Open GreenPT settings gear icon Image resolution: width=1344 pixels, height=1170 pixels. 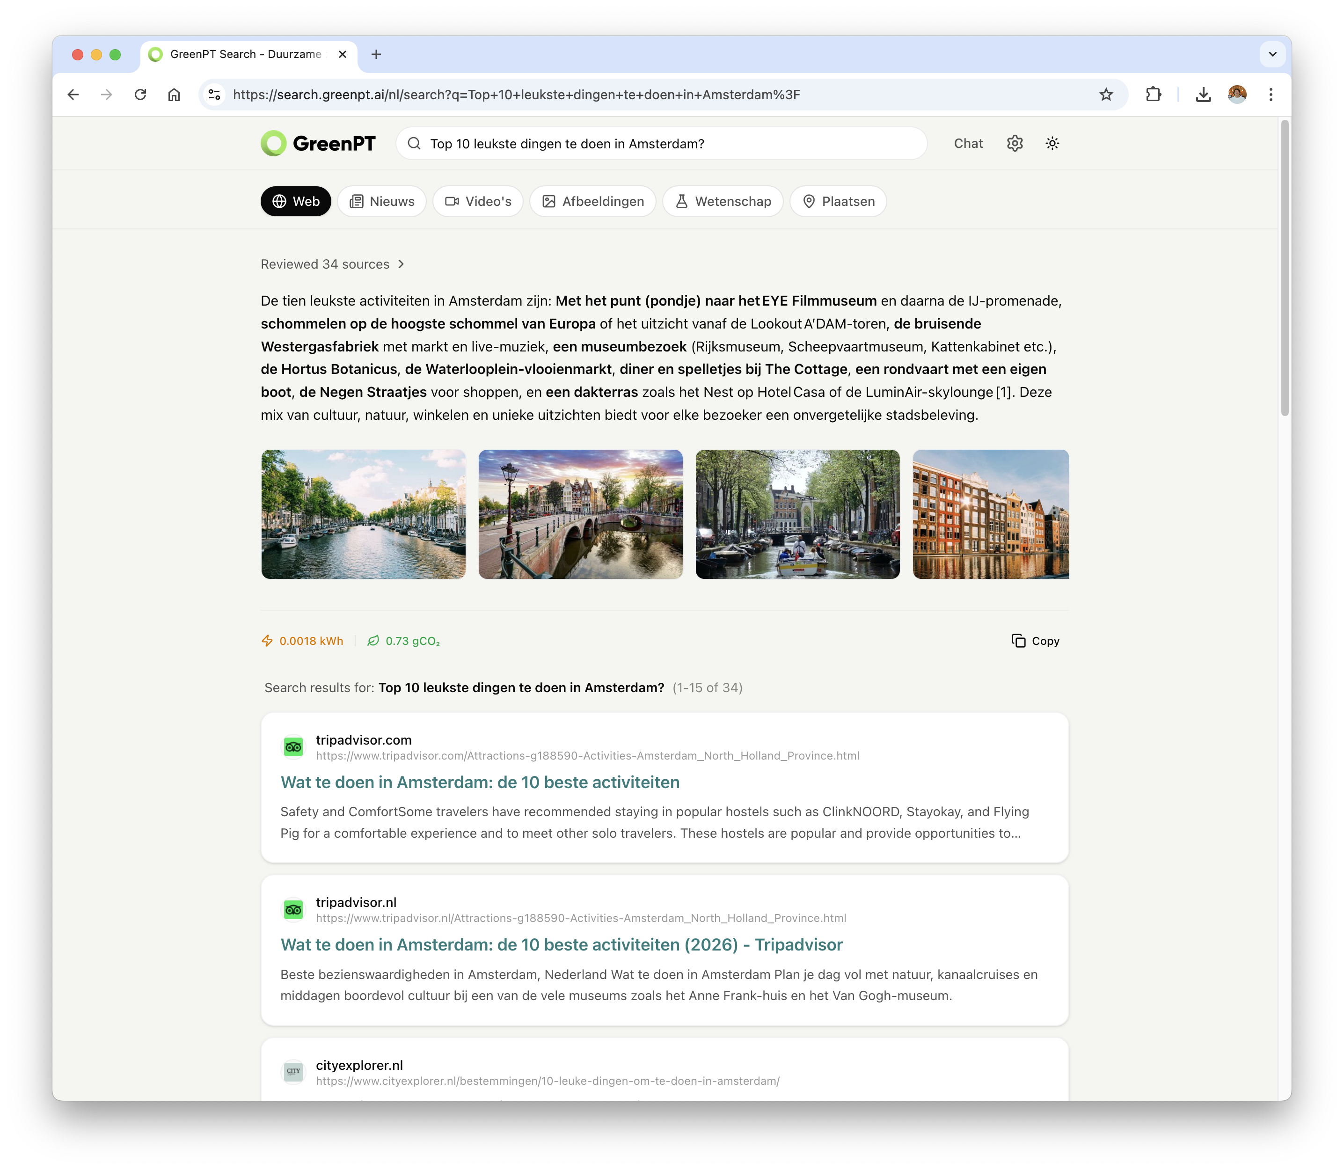(x=1015, y=144)
